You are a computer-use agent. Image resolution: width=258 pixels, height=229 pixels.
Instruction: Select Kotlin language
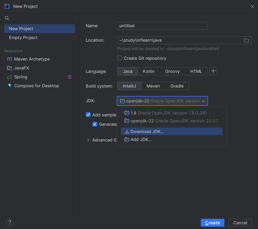(x=149, y=71)
